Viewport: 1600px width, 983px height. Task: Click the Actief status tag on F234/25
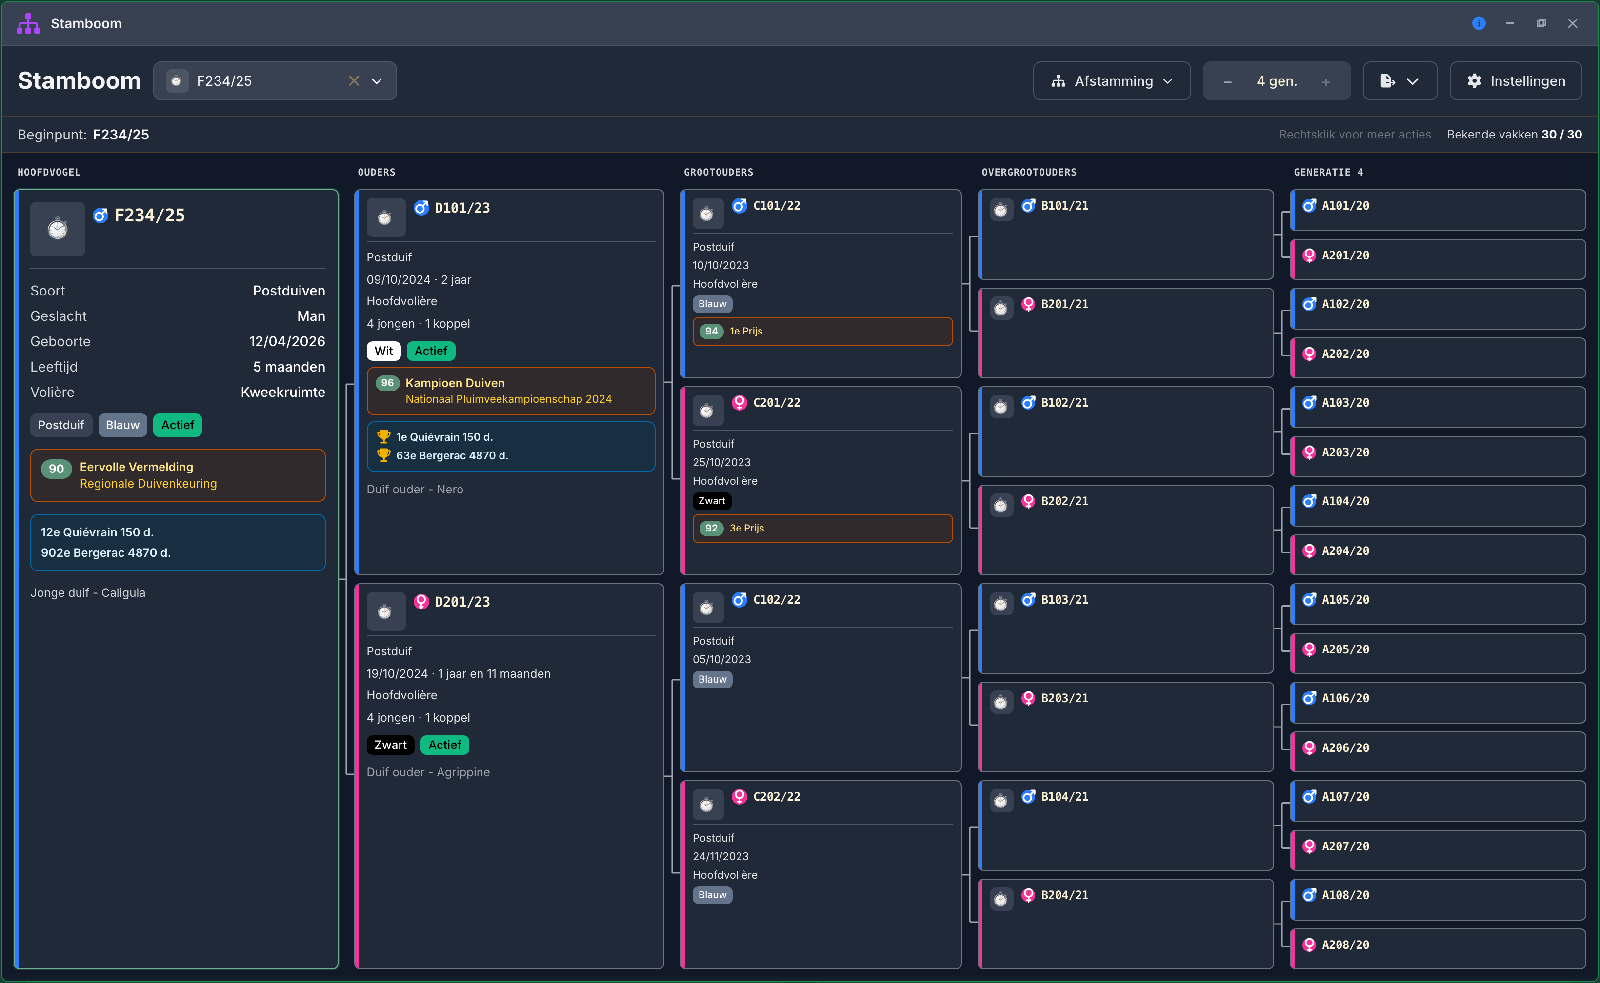tap(178, 425)
